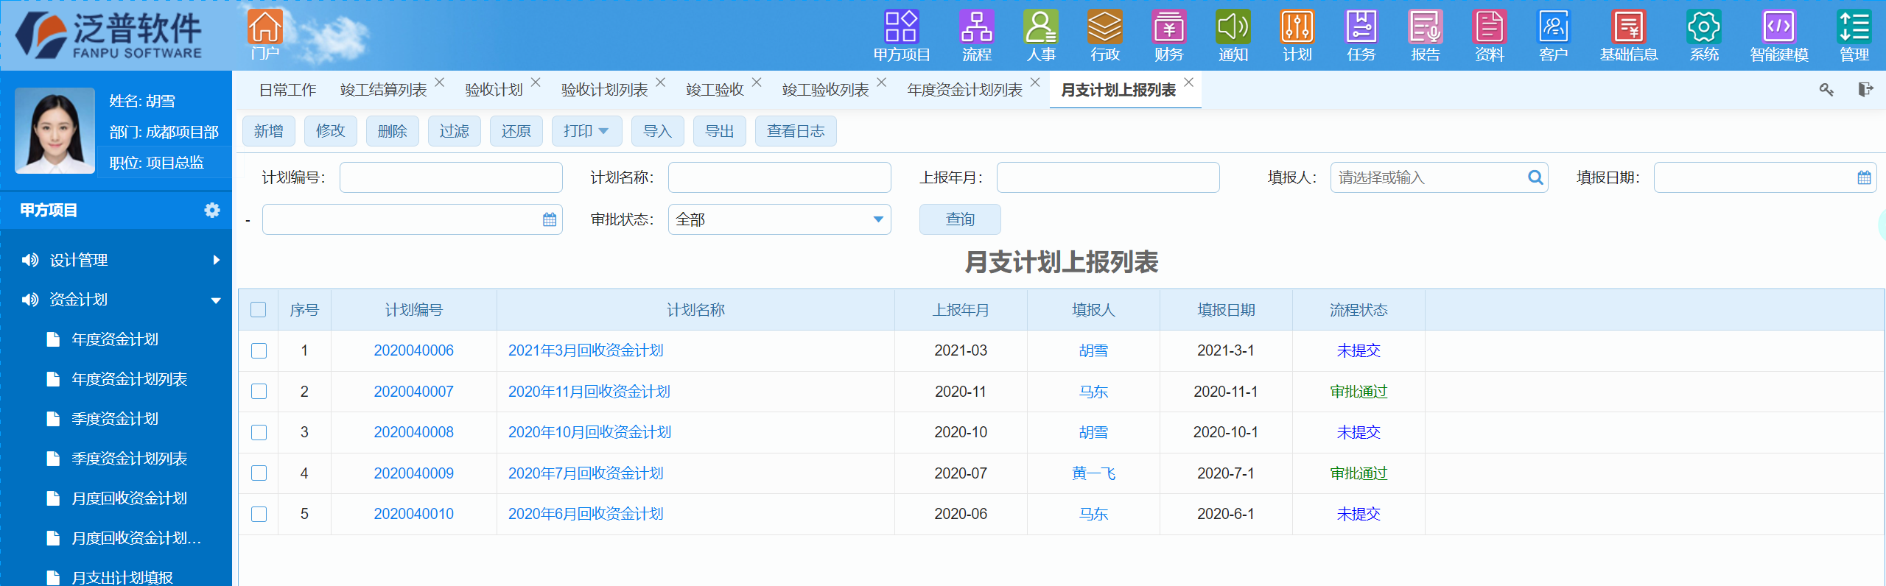Check the row for plan 2020040006
This screenshot has height=586, width=1886.
[259, 351]
